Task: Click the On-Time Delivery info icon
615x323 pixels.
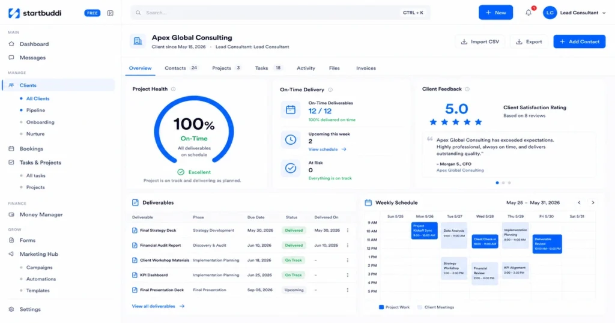Action: pyautogui.click(x=330, y=90)
